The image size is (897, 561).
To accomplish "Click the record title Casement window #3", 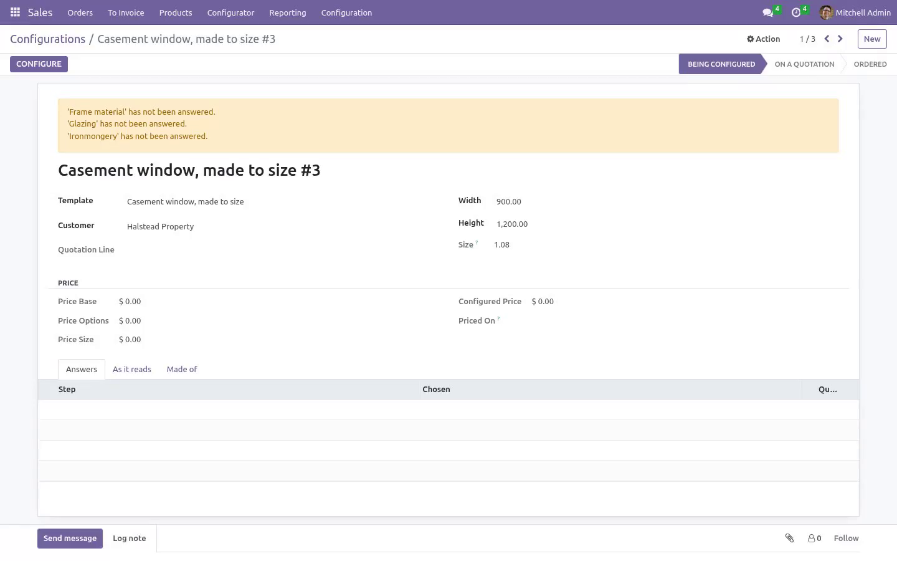I will pos(189,170).
